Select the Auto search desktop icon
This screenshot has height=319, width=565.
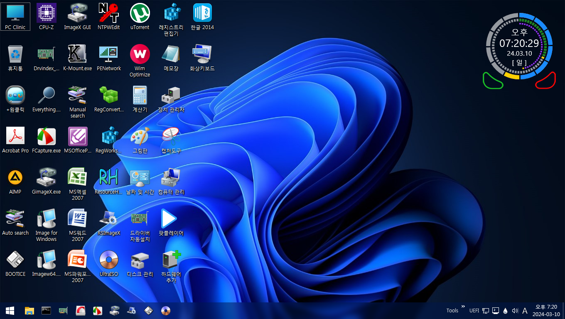click(x=15, y=223)
